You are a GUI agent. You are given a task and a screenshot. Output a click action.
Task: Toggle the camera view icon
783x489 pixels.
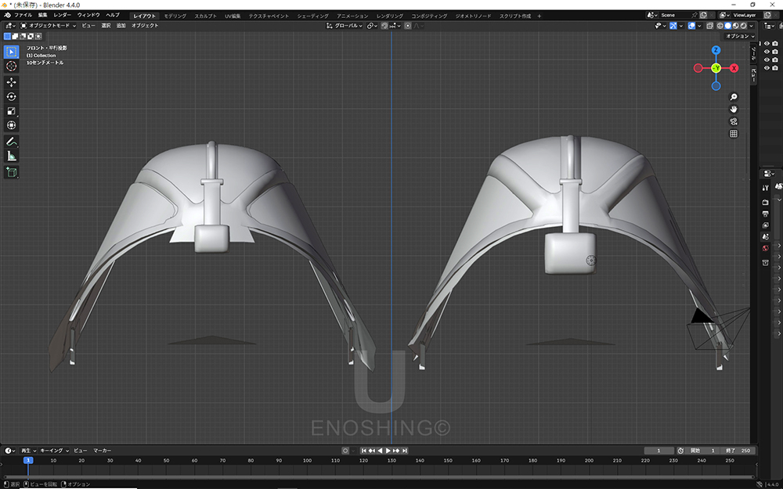[734, 121]
